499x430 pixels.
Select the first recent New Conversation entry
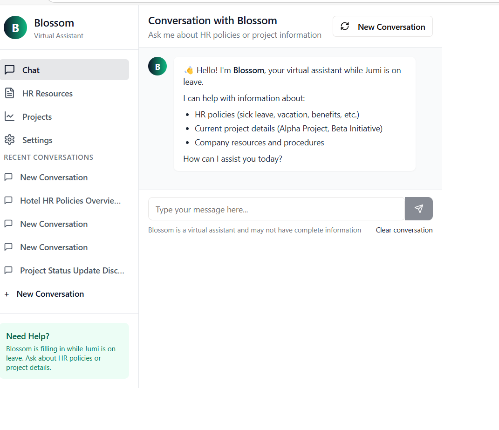(54, 177)
